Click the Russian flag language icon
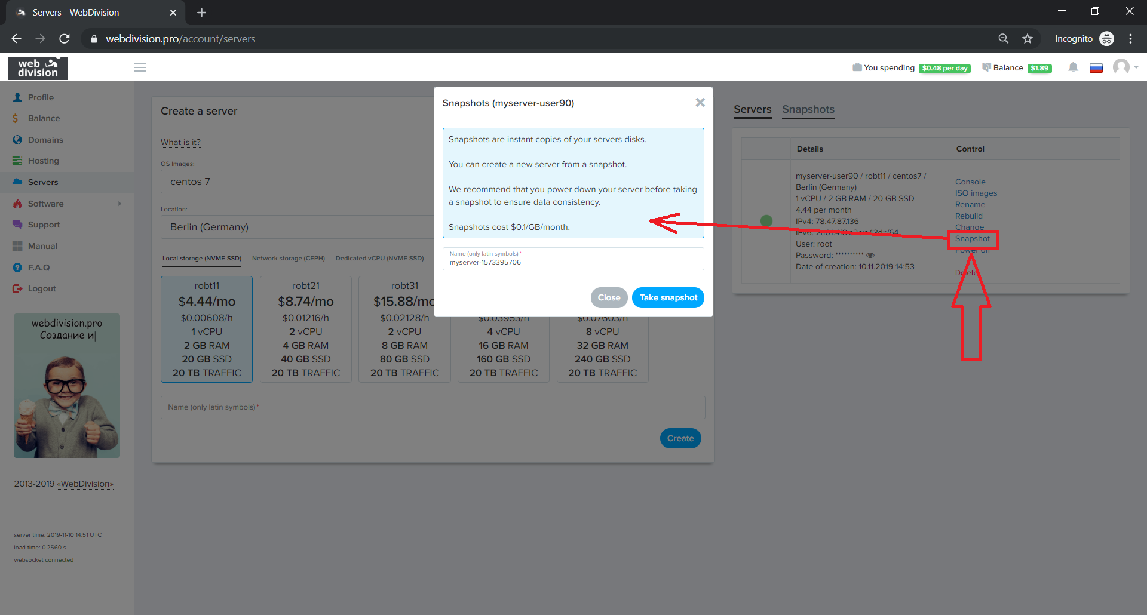This screenshot has width=1147, height=615. pos(1096,68)
